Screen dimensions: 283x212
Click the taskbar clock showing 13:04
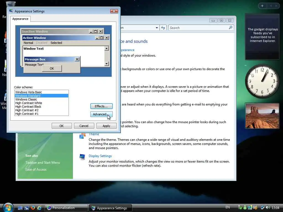tap(276, 208)
